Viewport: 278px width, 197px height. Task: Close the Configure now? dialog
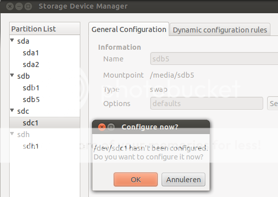click(102, 127)
